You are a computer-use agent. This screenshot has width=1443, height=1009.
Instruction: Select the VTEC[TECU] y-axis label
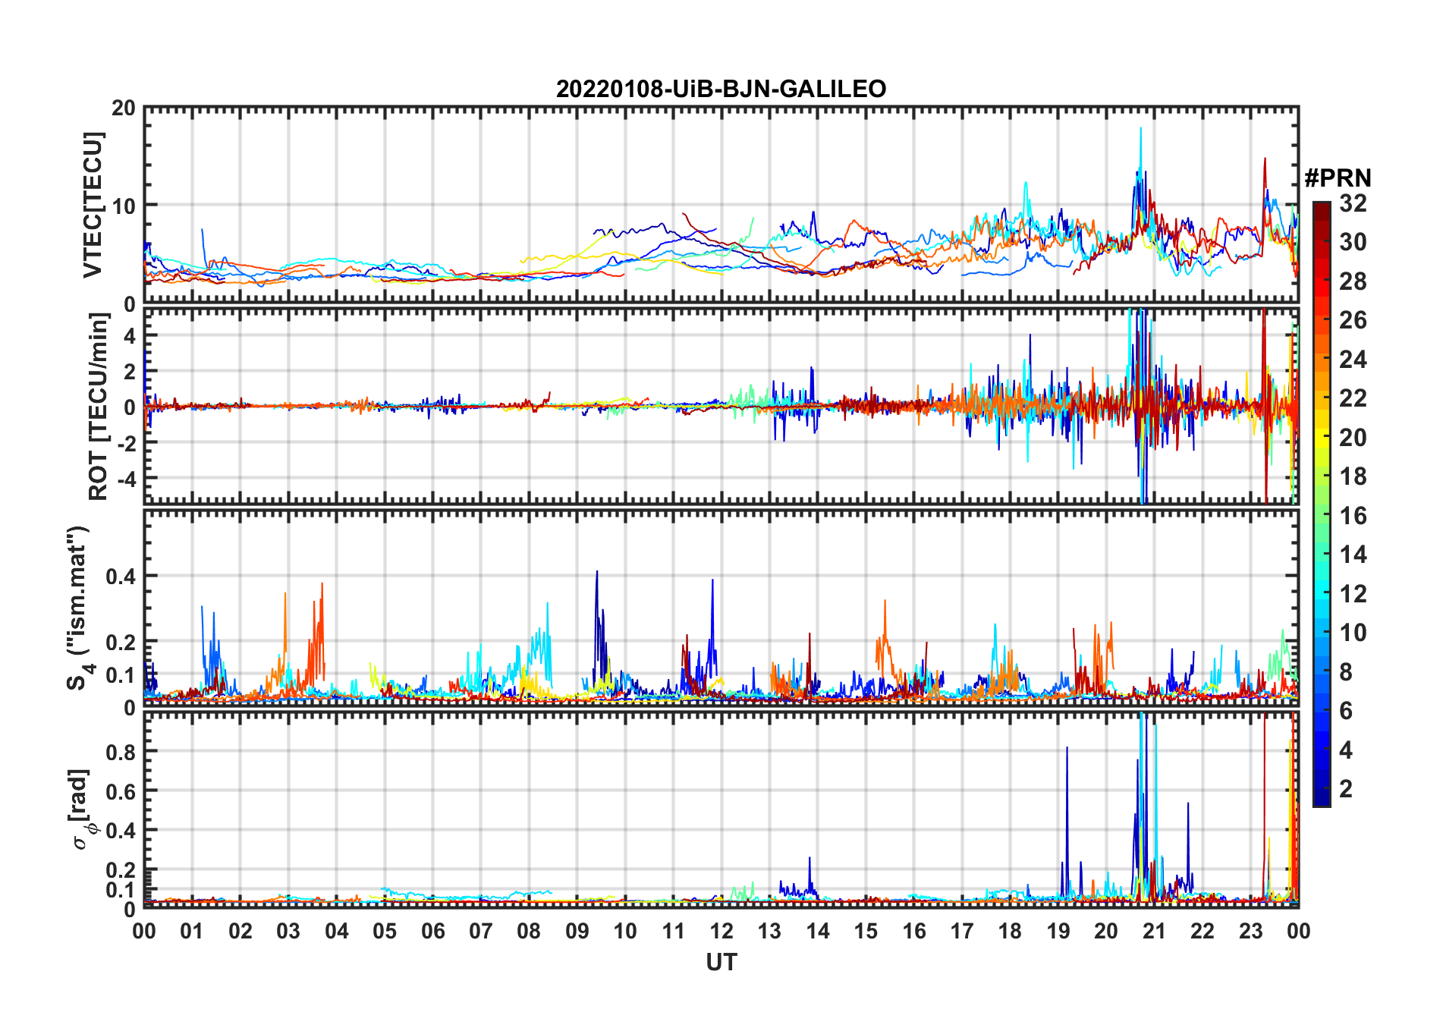(x=93, y=205)
